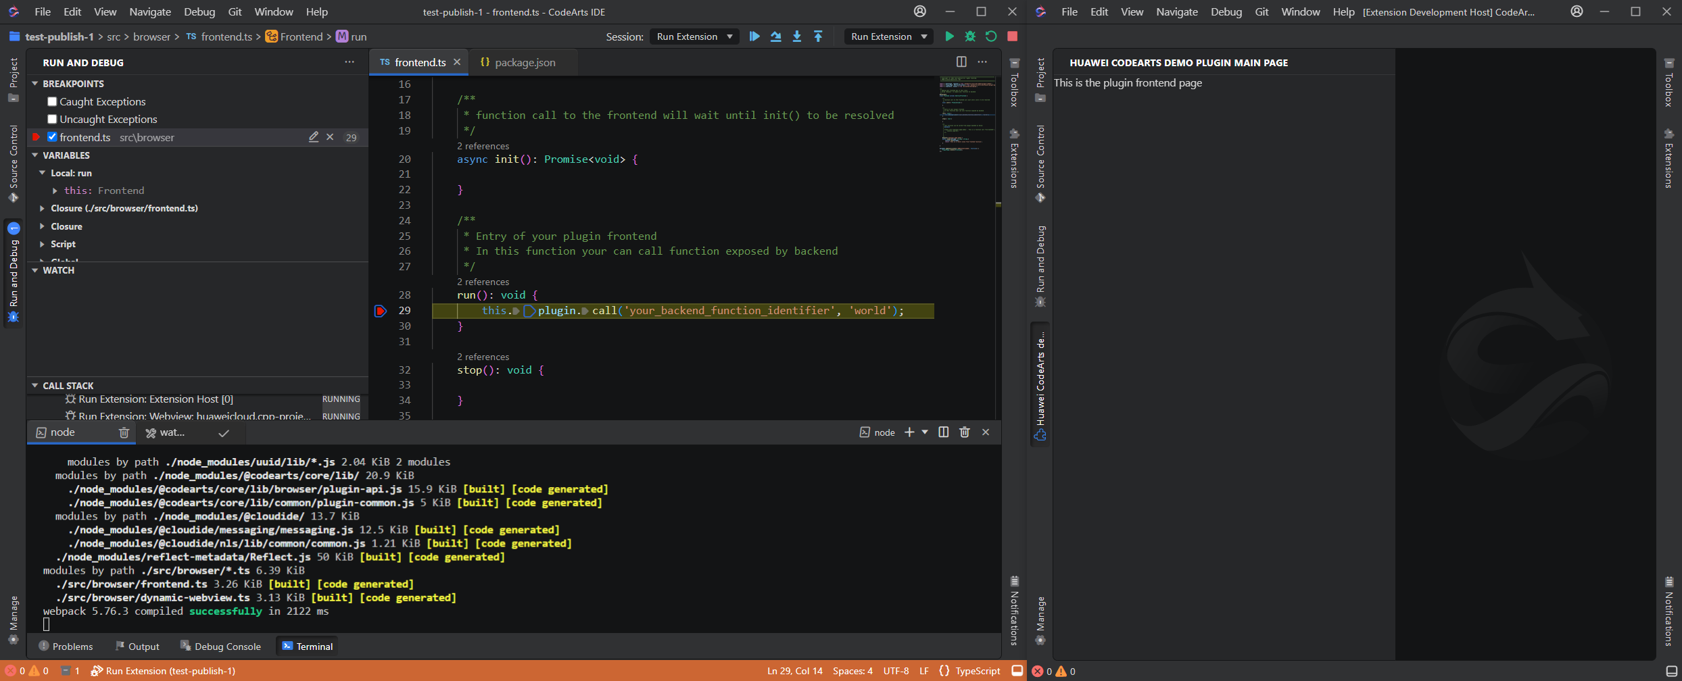The width and height of the screenshot is (1682, 681).
Task: Enable Caught Exceptions breakpoint
Action: click(52, 102)
